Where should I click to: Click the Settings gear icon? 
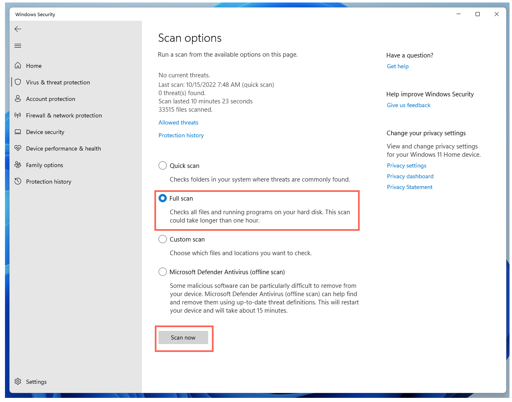pyautogui.click(x=18, y=381)
